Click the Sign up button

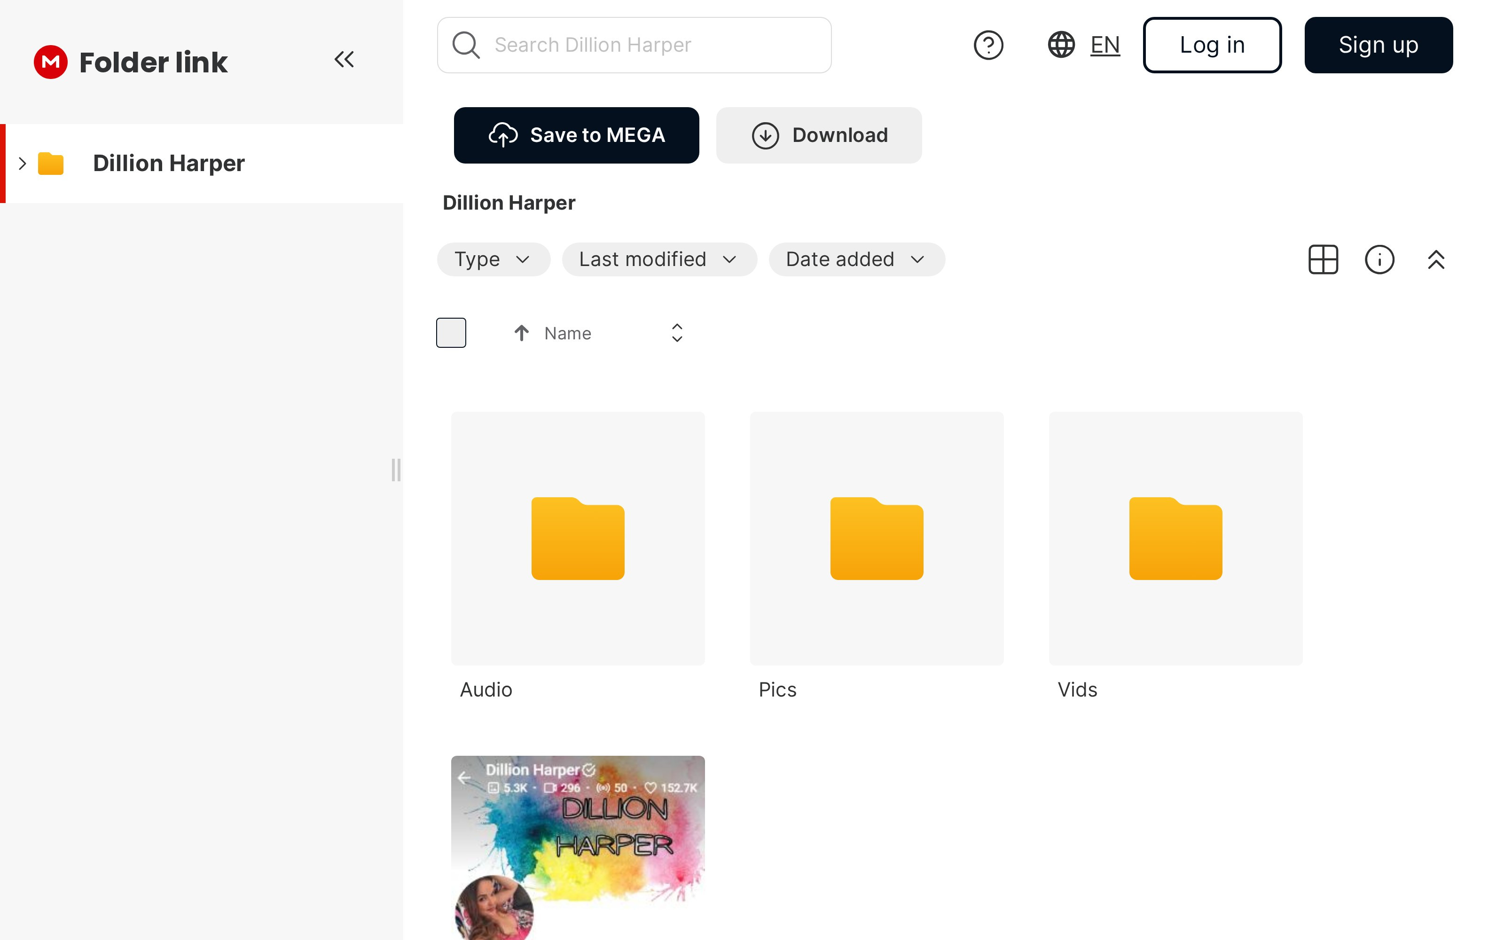1379,46
